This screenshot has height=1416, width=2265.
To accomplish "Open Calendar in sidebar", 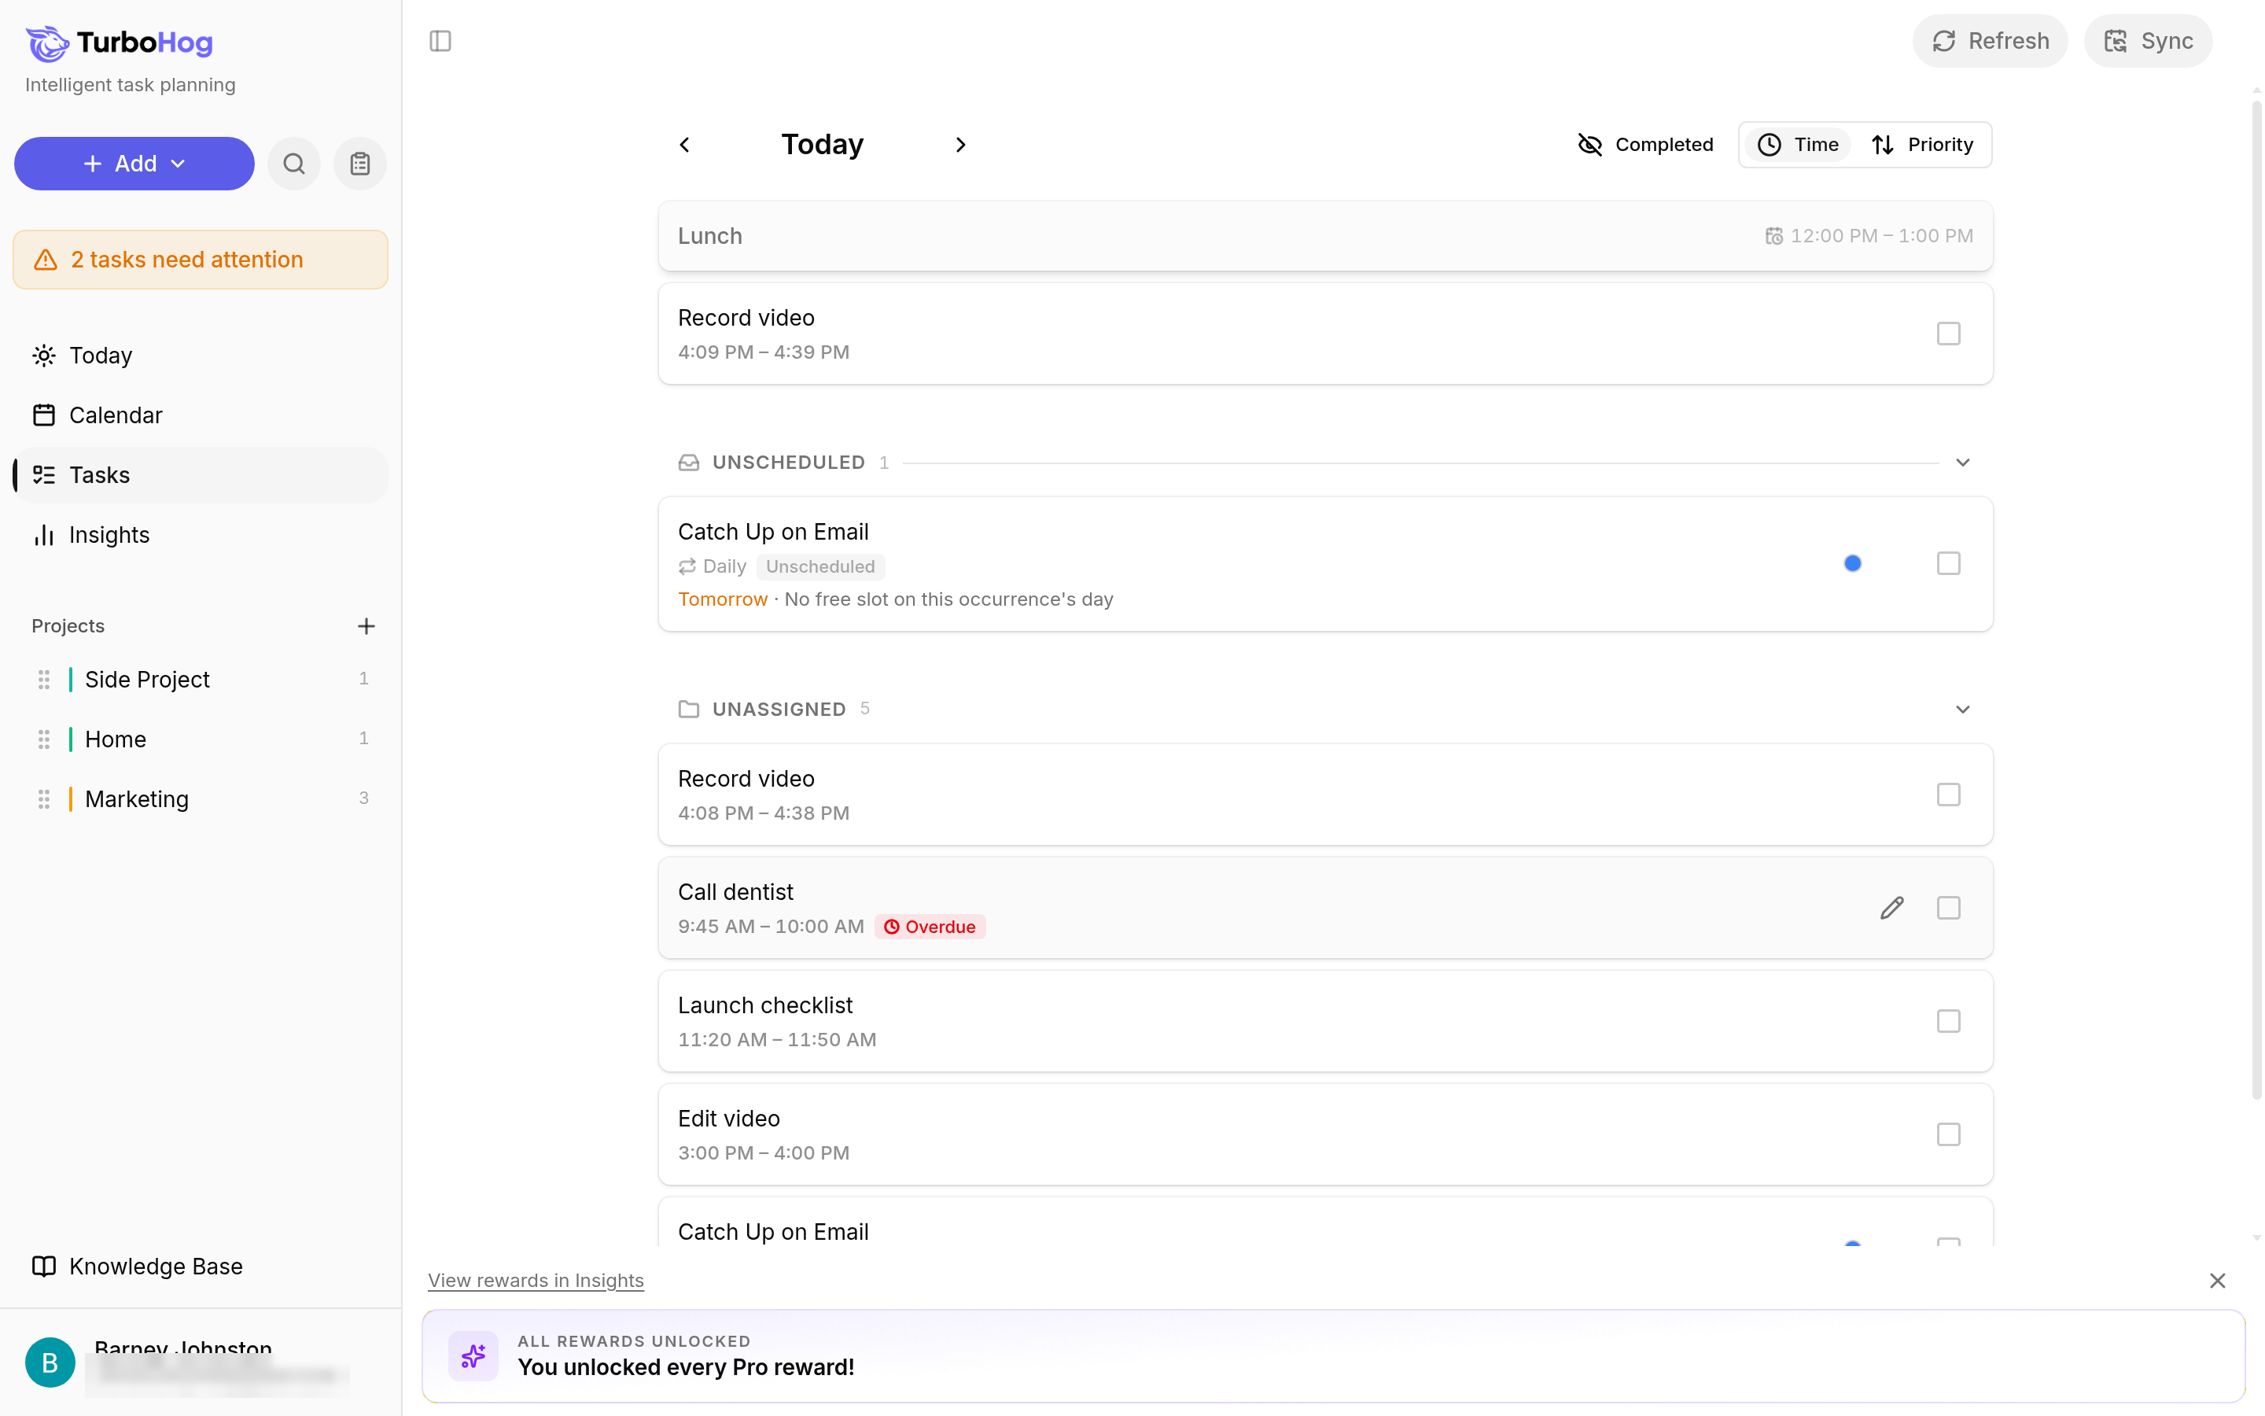I will [201, 415].
